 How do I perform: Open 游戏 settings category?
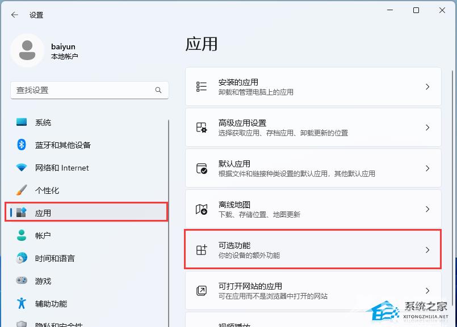tap(86, 281)
